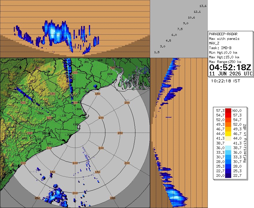254x208 pixels.
Task: Click the 7.5 height scale label
Action: click(x=180, y=29)
